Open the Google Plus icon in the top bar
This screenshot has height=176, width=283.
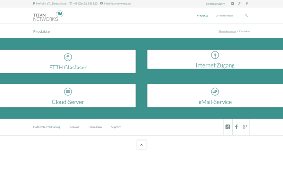click(240, 4)
